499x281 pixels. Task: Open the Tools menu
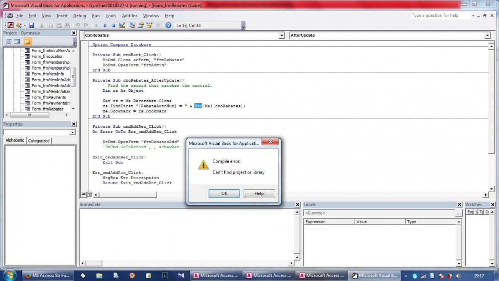[x=111, y=16]
